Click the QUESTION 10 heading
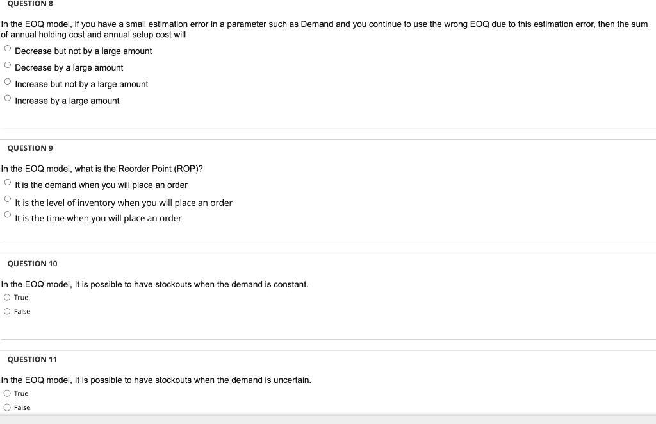Screen dimensions: 656x424 click(32, 264)
